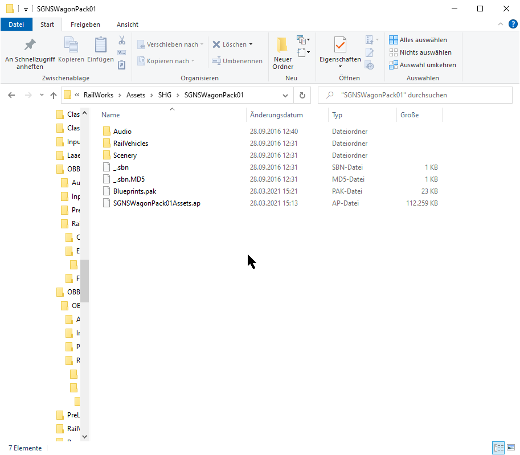Open the quick access toolbar customize dropdown
The height and width of the screenshot is (455, 520).
(x=26, y=9)
